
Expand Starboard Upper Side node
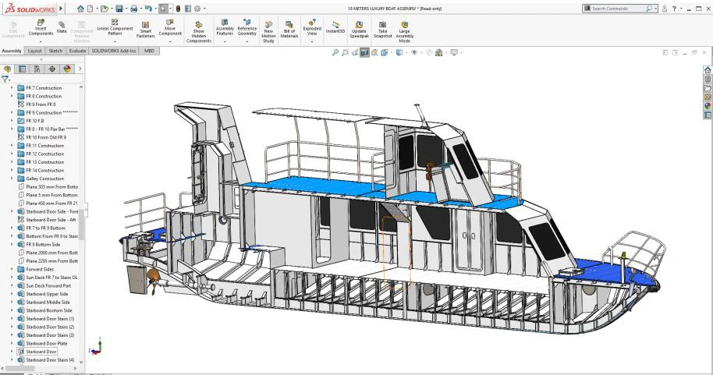12,294
